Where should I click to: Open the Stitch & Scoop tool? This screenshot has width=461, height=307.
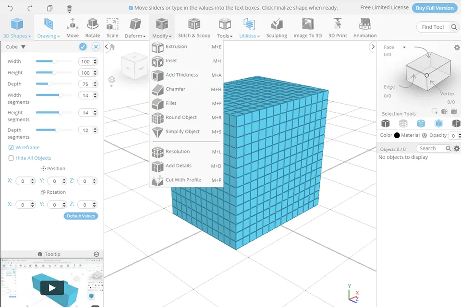[194, 27]
